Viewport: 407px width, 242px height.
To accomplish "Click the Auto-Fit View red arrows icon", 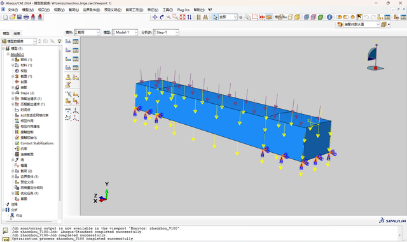I will pos(183,17).
